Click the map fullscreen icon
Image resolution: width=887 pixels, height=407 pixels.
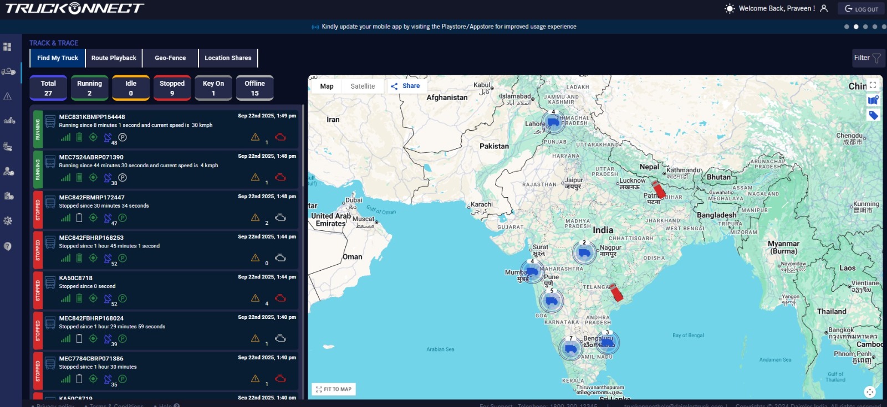(873, 85)
